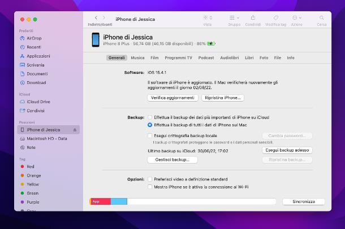The image size is (345, 229).
Task: Click the Download sidebar icon
Action: point(22,83)
